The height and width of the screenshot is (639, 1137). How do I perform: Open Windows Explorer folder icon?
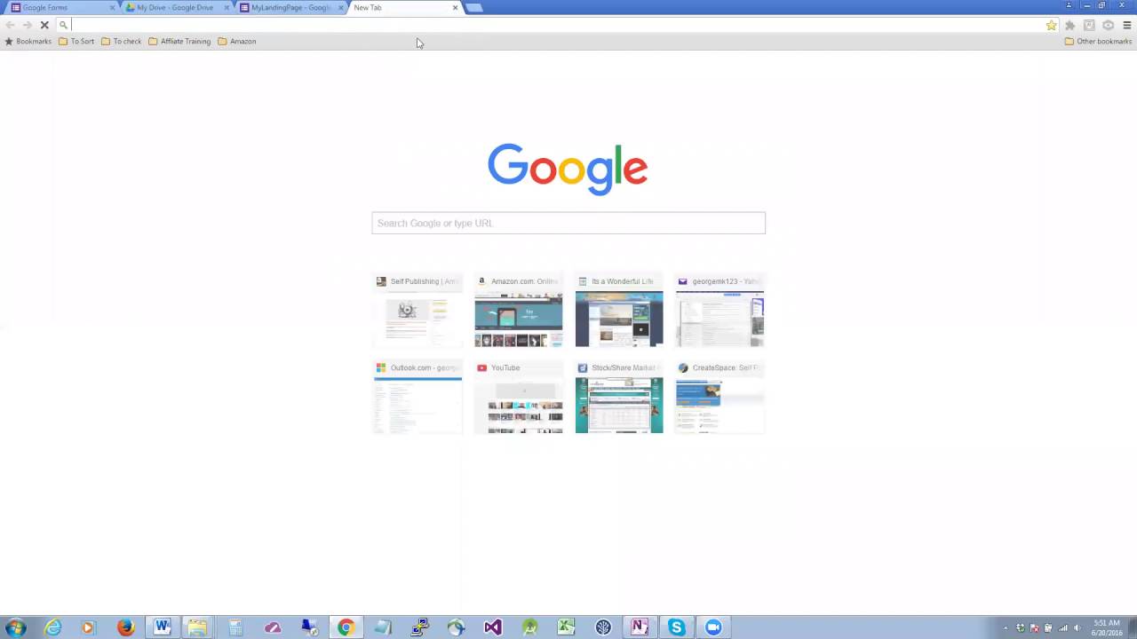coord(197,627)
